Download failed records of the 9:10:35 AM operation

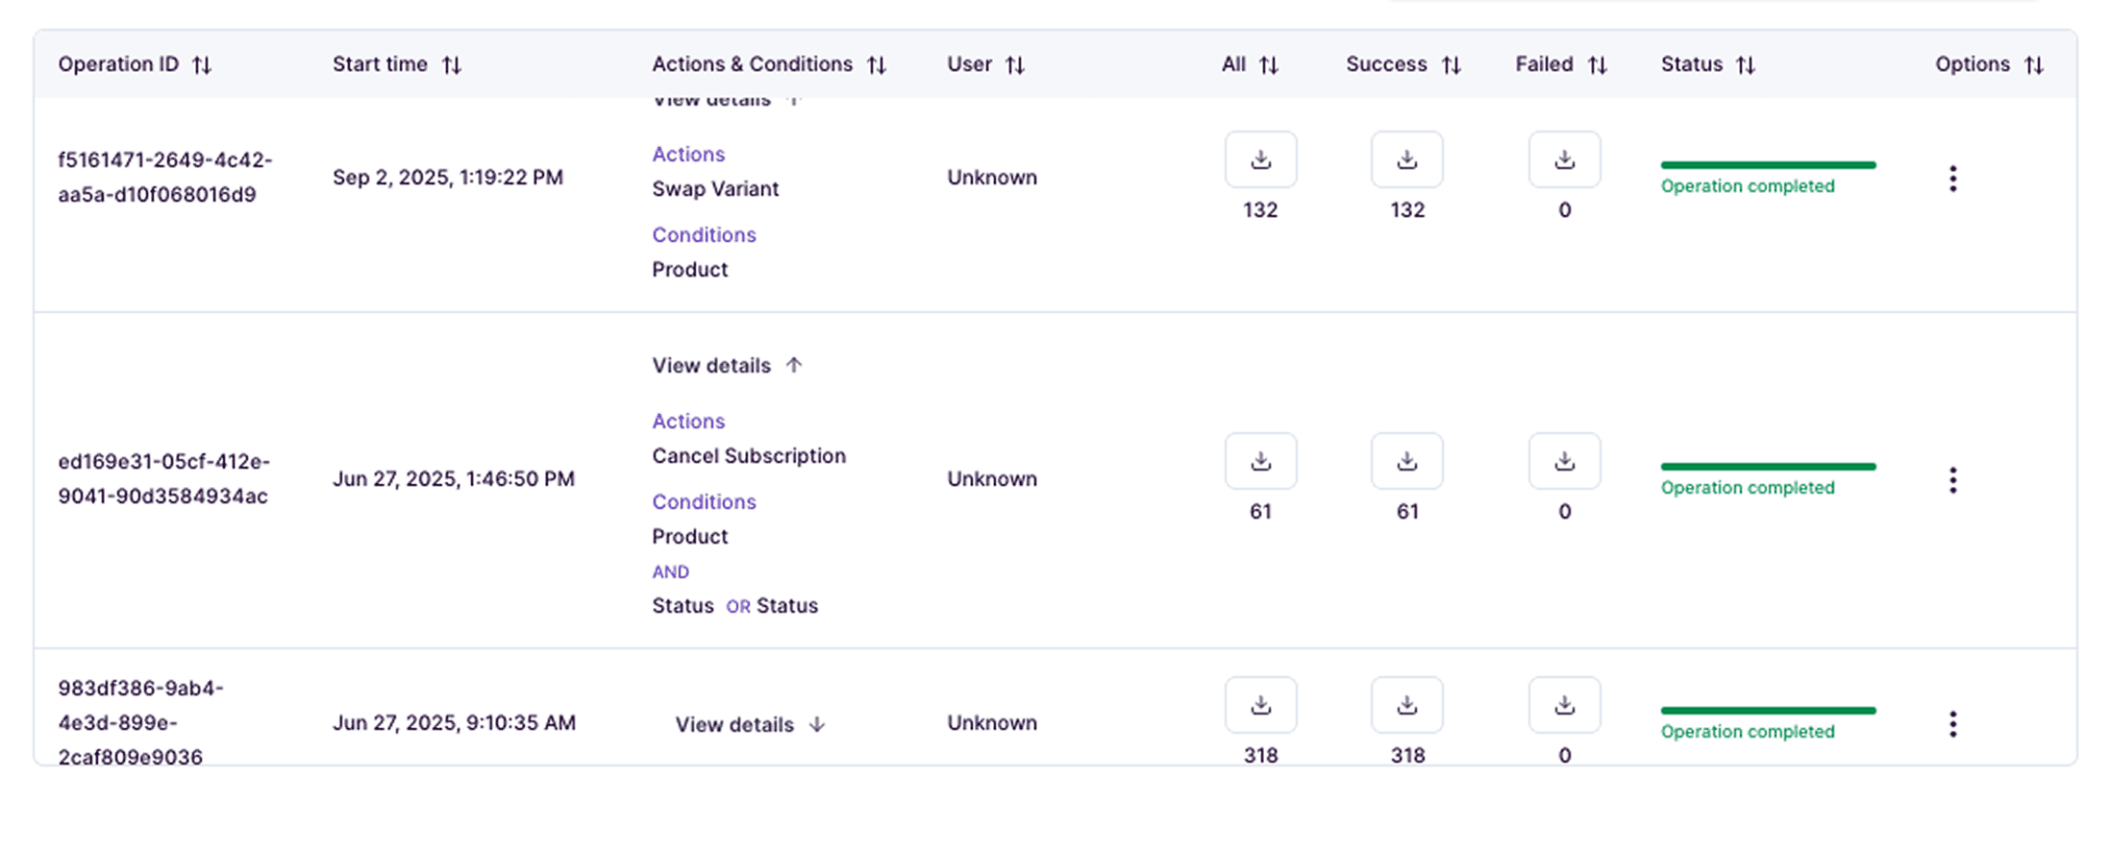[1564, 705]
